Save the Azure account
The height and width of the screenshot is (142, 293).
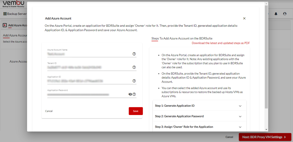(x=136, y=111)
